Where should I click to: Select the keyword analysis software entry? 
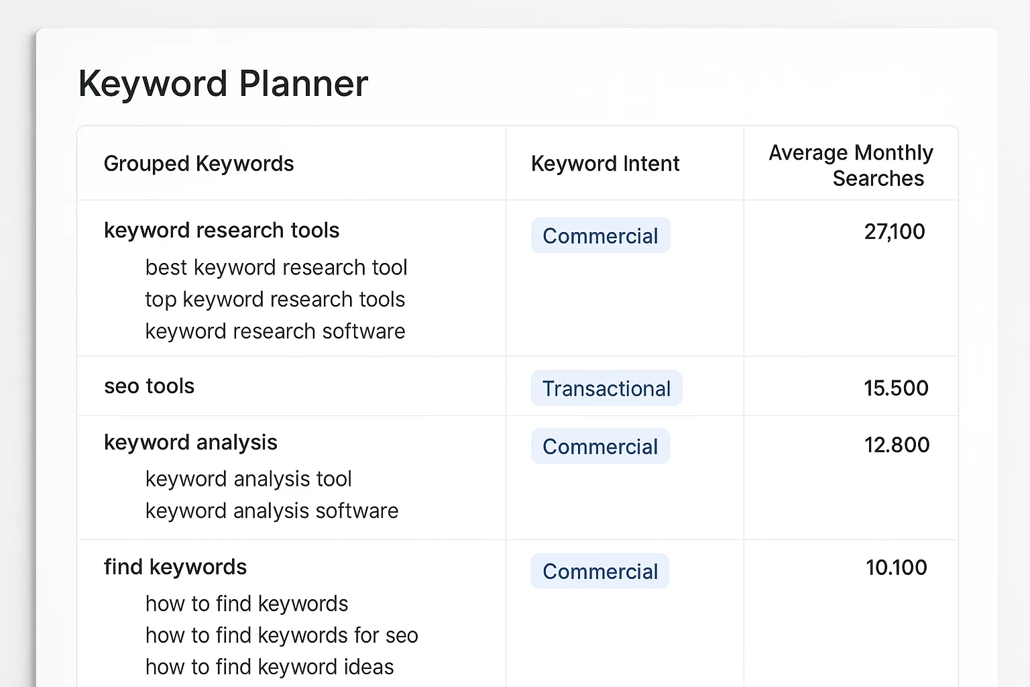pos(272,511)
